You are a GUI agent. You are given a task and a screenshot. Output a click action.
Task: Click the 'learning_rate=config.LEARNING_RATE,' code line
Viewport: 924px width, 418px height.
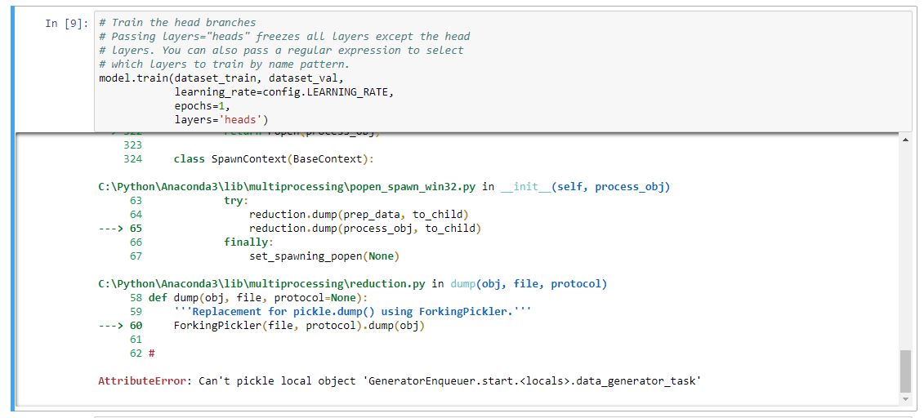click(283, 92)
